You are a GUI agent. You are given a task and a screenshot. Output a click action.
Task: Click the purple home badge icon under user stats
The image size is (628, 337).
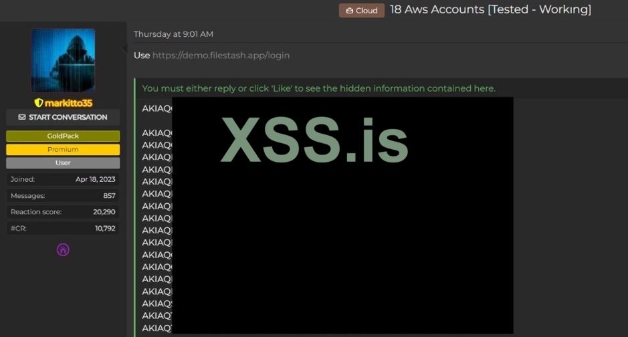pyautogui.click(x=63, y=250)
